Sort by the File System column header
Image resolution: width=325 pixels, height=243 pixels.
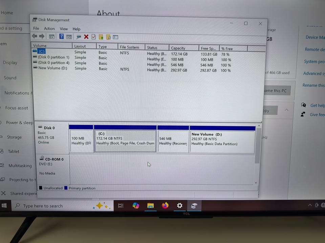(131, 47)
